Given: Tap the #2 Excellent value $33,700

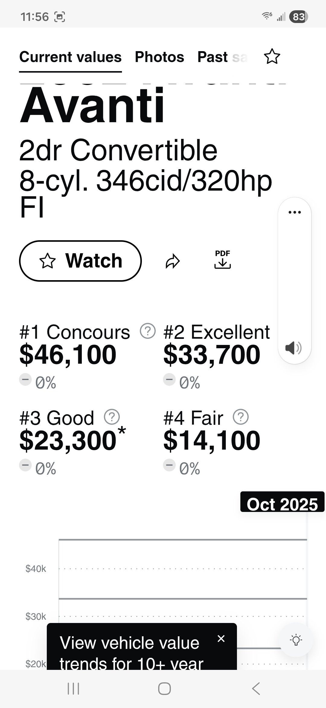Looking at the screenshot, I should click(212, 355).
